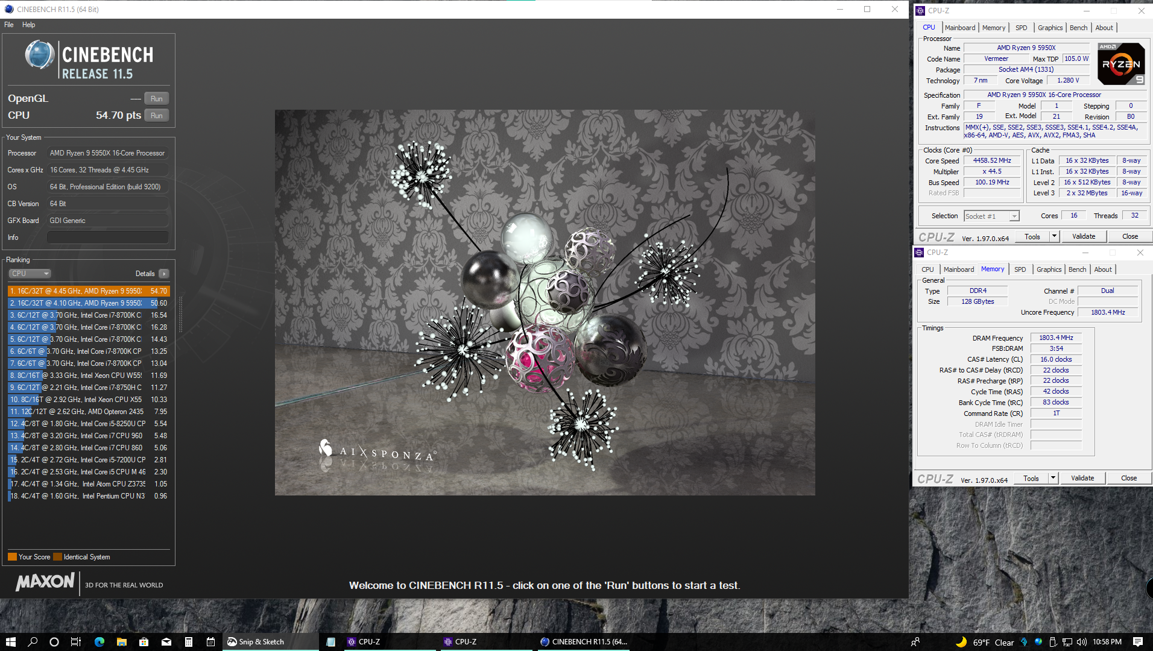Switch to second CPU-Z taskbar button
1153x651 pixels.
[487, 642]
